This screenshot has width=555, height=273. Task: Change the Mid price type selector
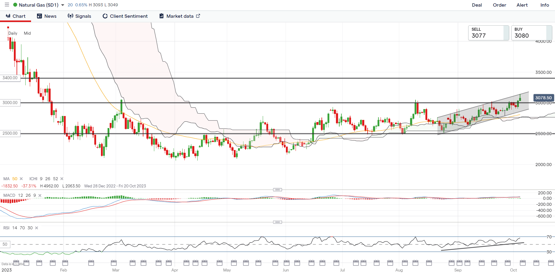[27, 33]
